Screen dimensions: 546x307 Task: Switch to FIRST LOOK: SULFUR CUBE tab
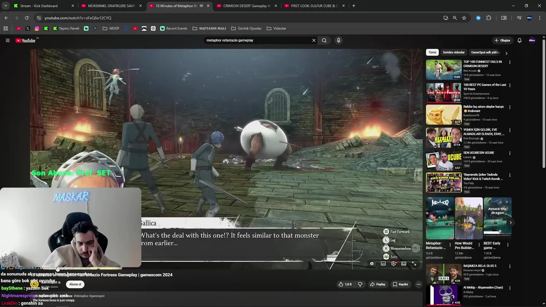point(314,6)
